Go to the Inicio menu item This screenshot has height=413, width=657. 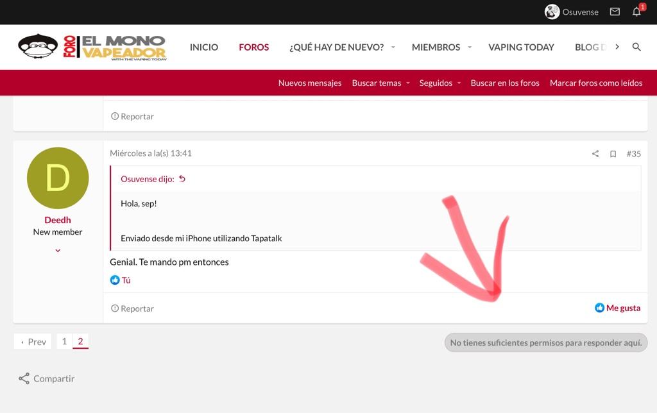[204, 47]
